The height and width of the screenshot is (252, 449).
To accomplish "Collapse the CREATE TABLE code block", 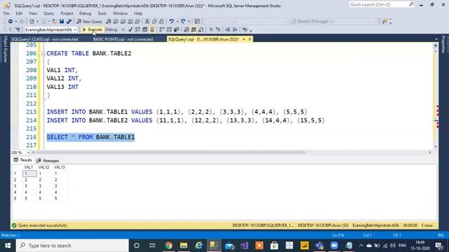I will coord(43,53).
